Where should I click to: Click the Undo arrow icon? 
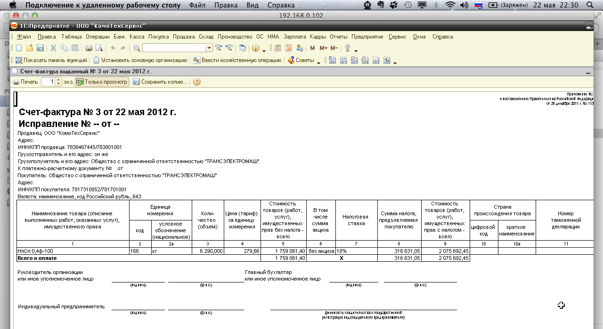(113, 48)
